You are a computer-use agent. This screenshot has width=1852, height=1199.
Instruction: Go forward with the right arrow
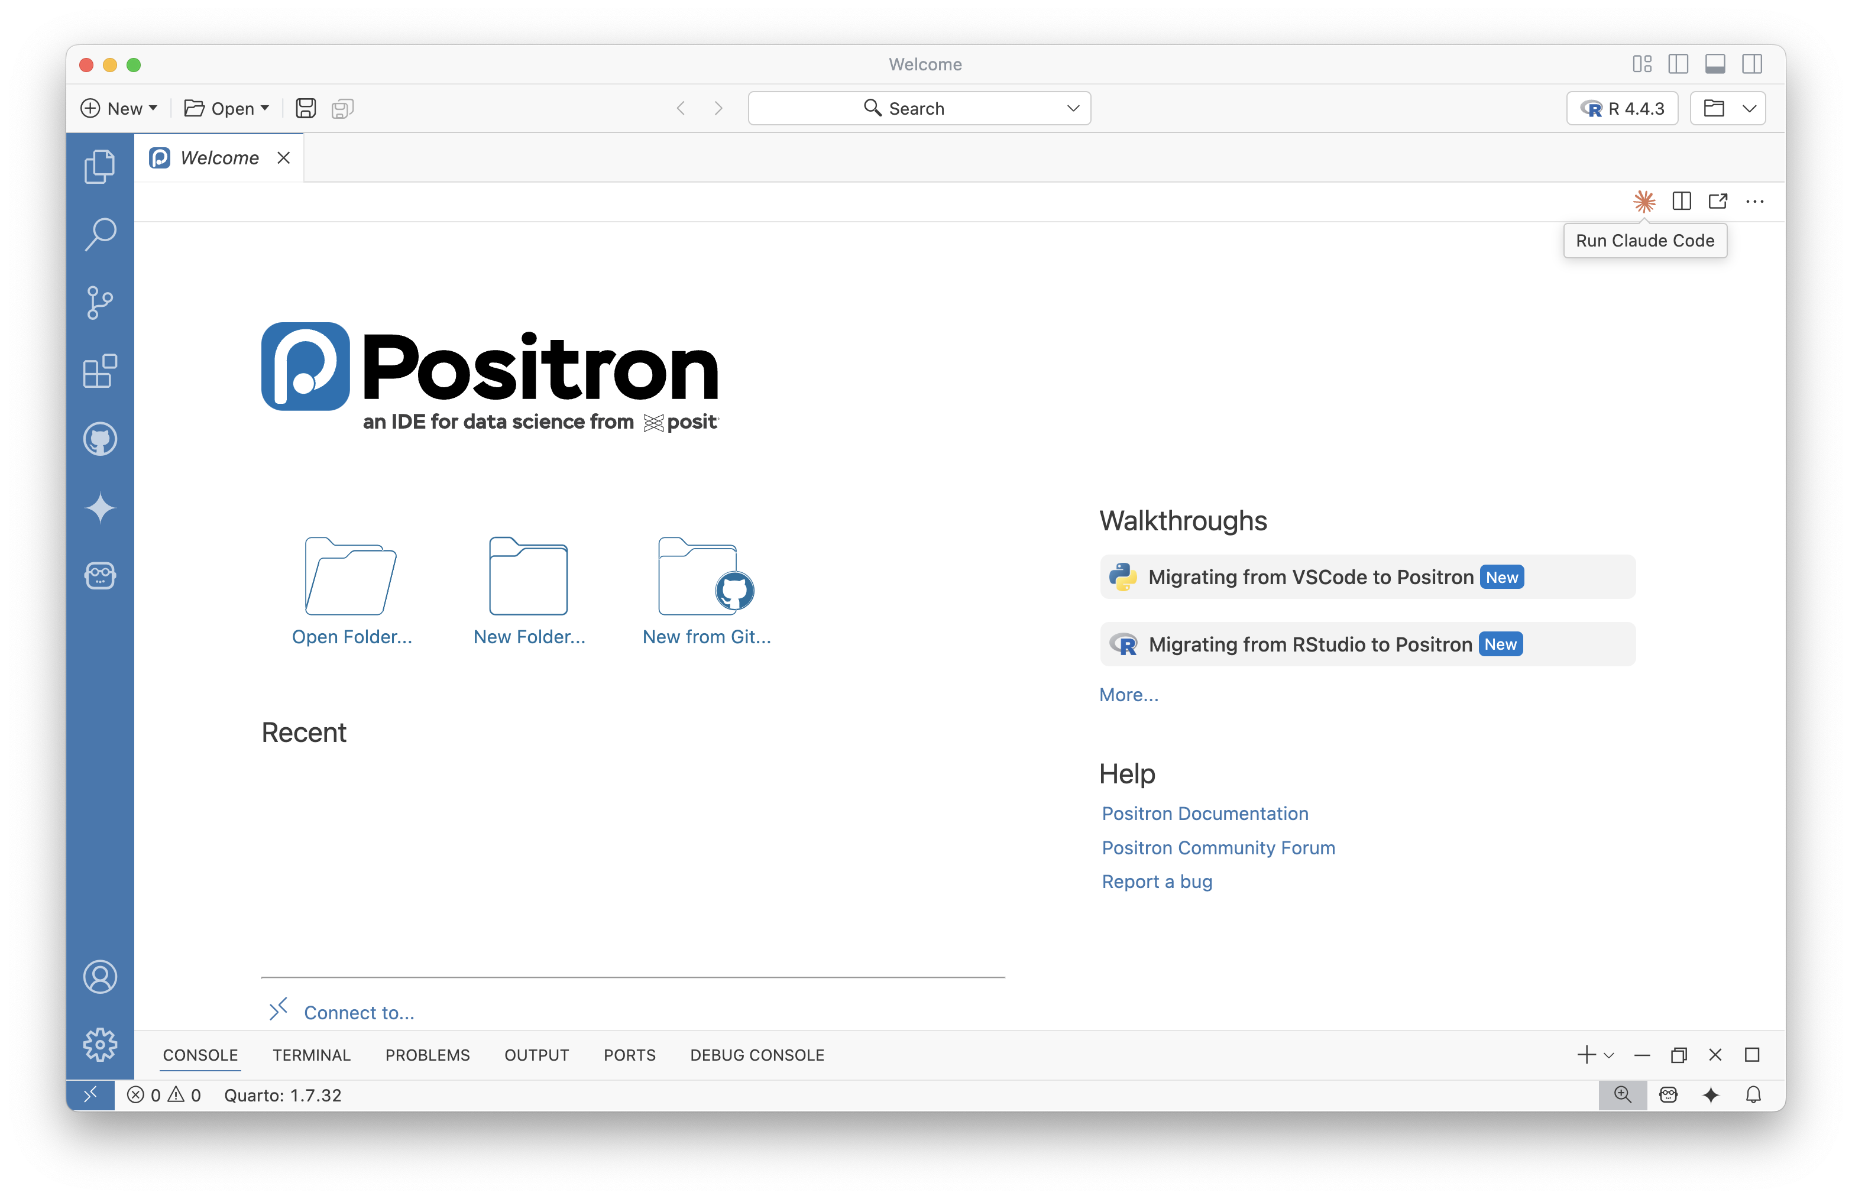point(718,108)
